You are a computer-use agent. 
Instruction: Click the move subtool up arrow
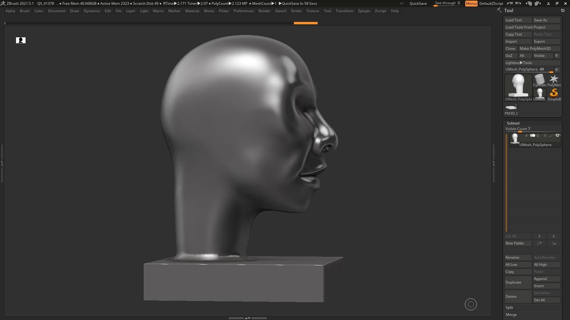pyautogui.click(x=539, y=236)
